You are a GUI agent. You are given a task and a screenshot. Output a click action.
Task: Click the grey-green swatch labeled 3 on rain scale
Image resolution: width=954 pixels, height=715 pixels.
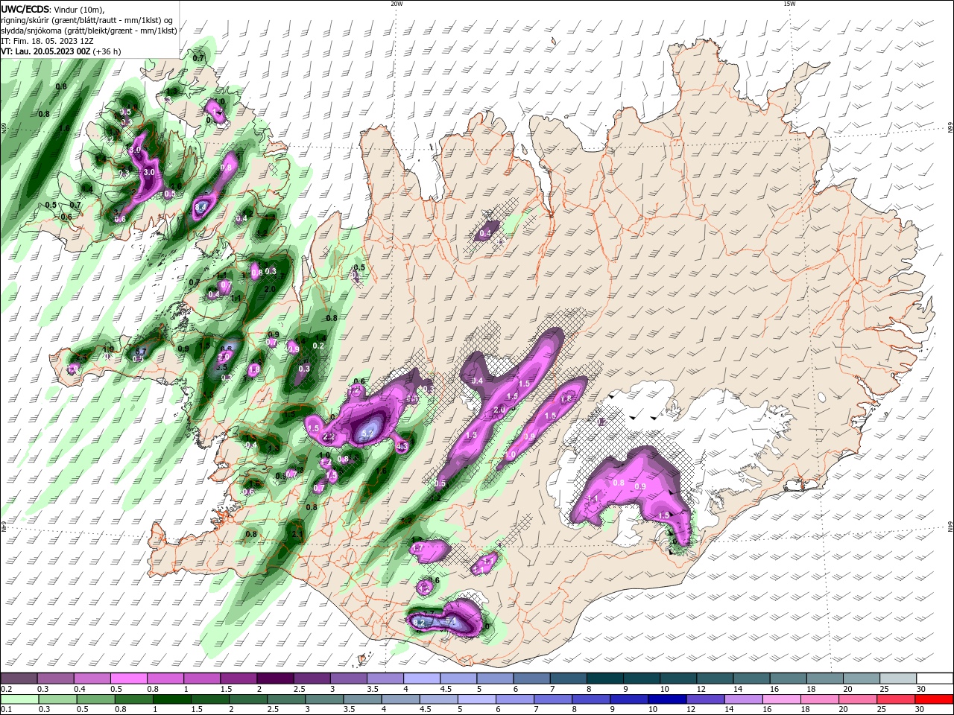coord(323,699)
